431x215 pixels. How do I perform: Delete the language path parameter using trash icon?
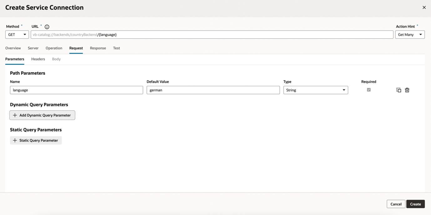coord(407,90)
